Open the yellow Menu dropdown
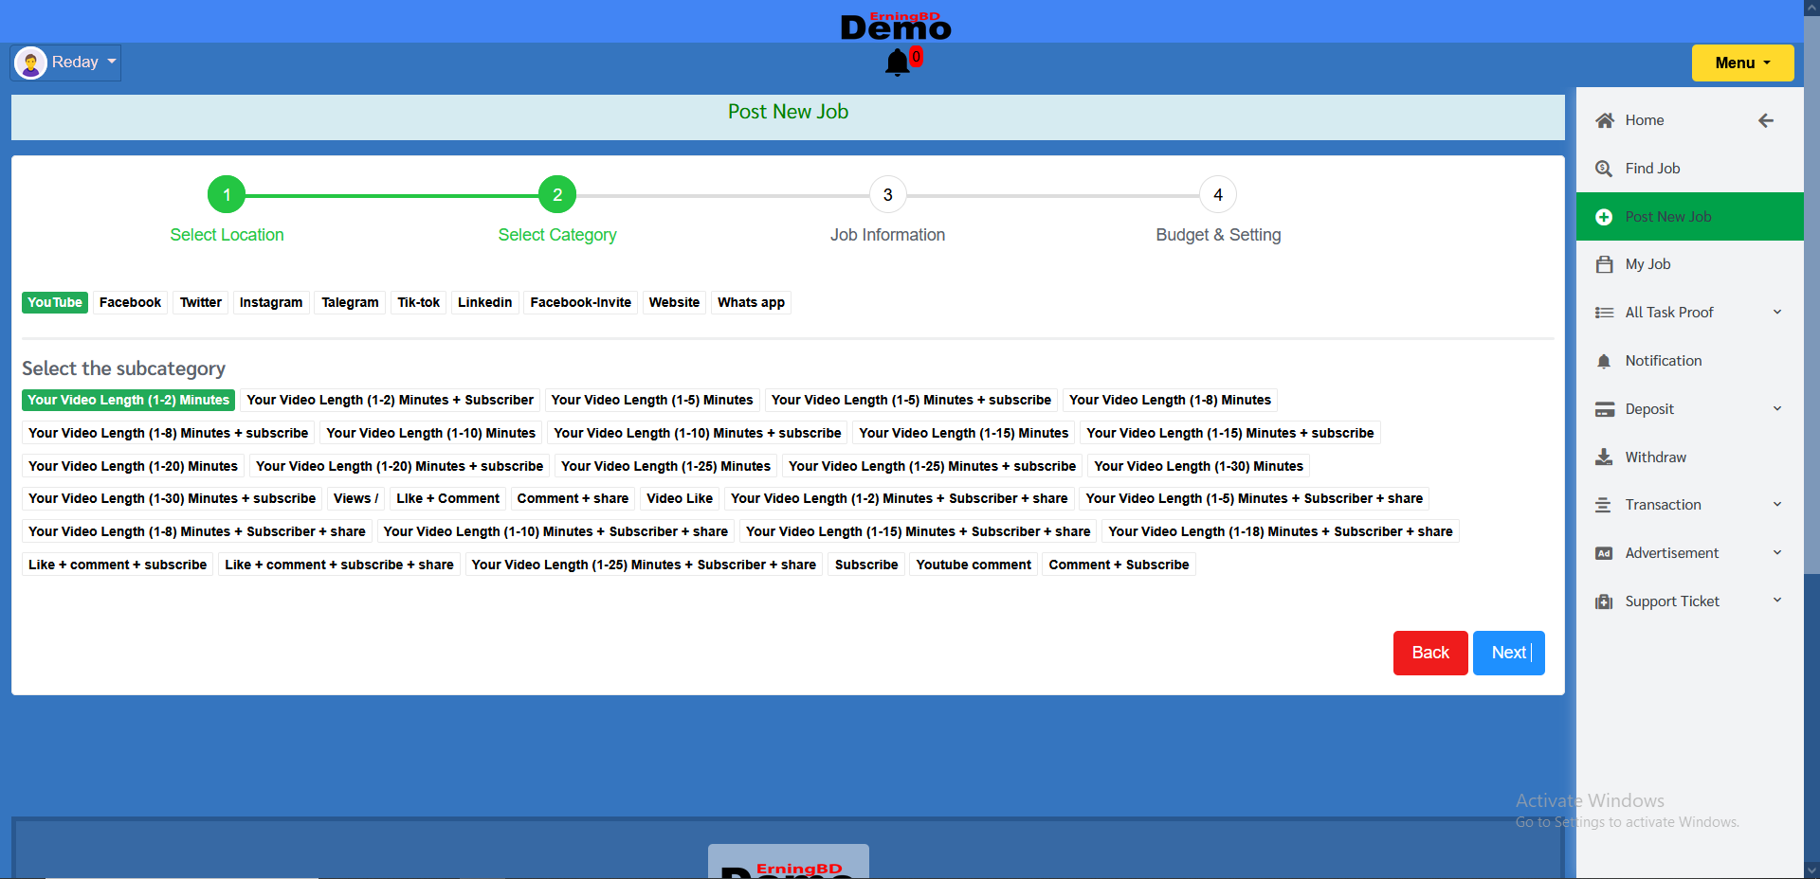 coord(1741,63)
